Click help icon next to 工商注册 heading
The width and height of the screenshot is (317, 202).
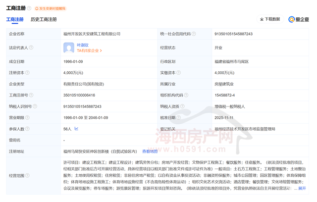click(29, 8)
